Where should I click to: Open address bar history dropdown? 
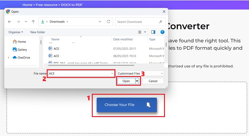tap(100, 21)
